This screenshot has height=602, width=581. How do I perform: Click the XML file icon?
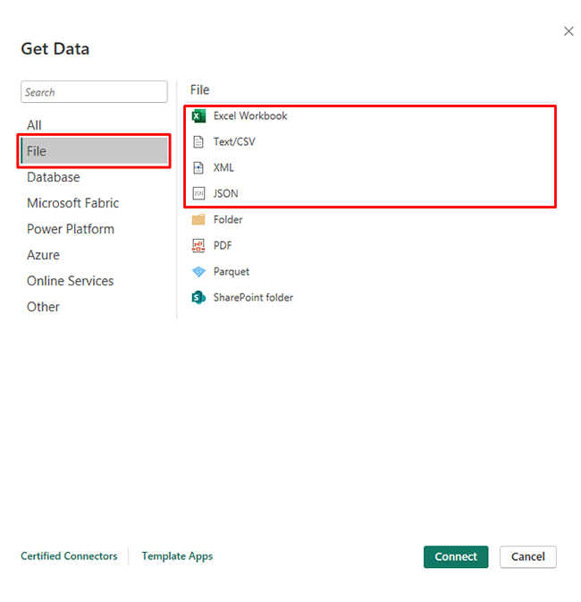point(198,168)
